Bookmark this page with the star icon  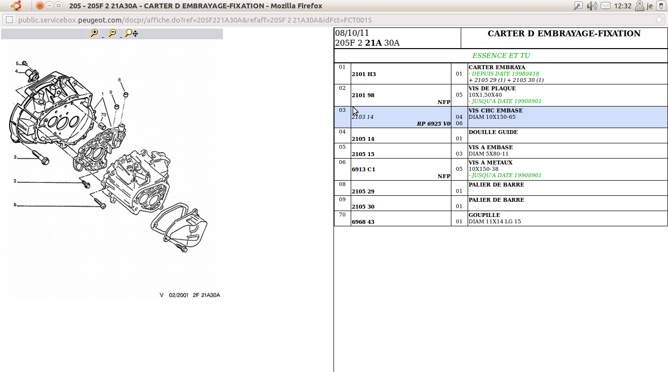[659, 20]
